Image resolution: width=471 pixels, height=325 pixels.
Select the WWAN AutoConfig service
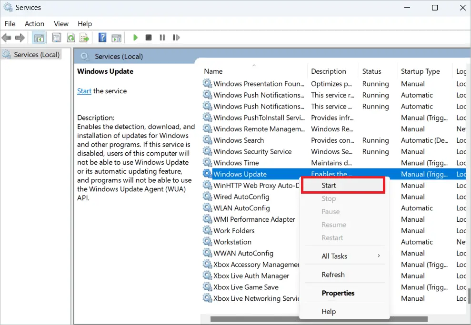pyautogui.click(x=243, y=253)
